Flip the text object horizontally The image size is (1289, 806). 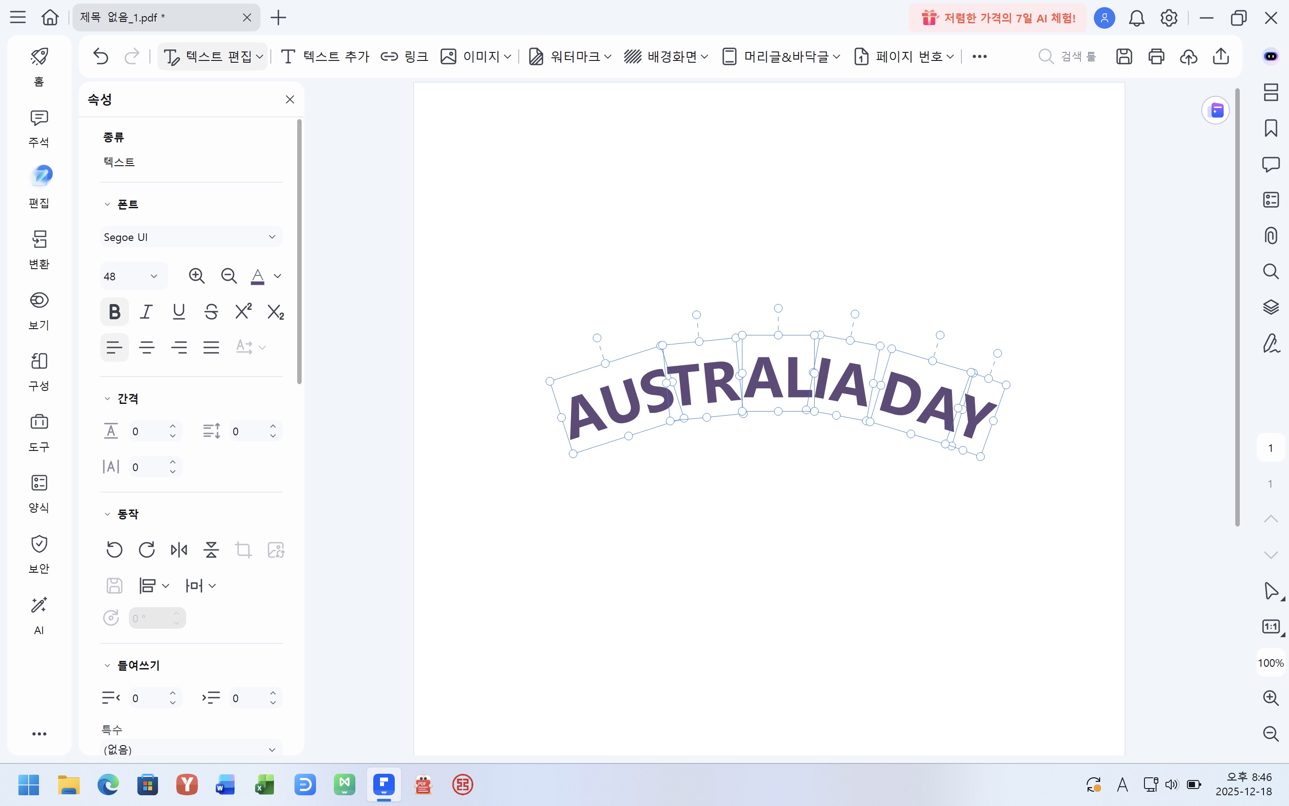[x=179, y=549]
